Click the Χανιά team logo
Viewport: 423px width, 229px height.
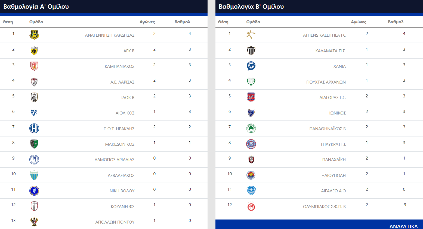[251, 66]
